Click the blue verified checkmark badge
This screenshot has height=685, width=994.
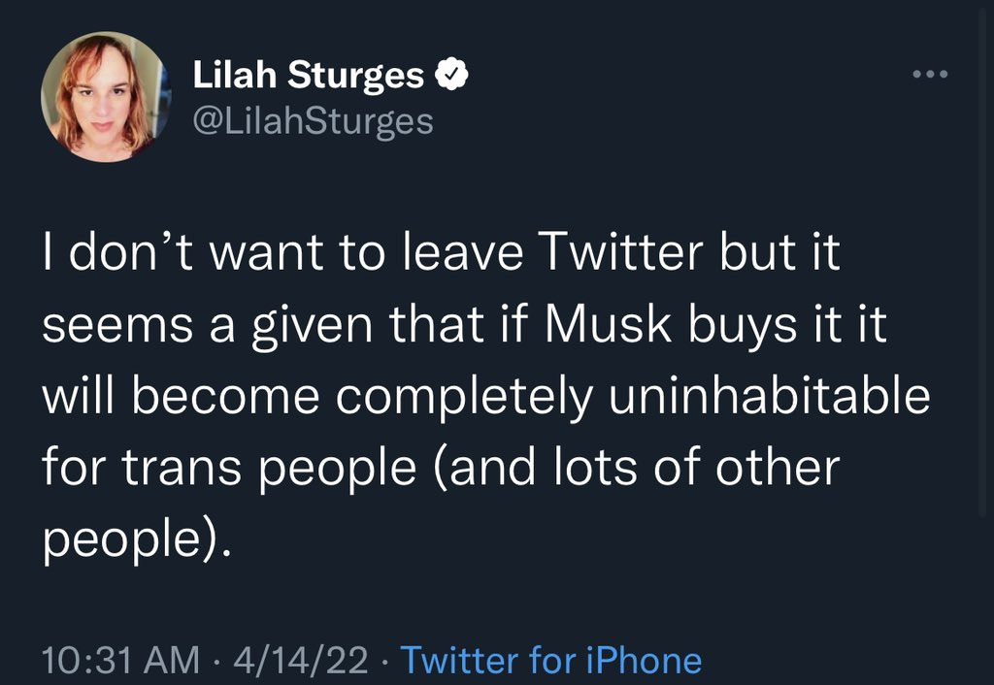coord(451,74)
